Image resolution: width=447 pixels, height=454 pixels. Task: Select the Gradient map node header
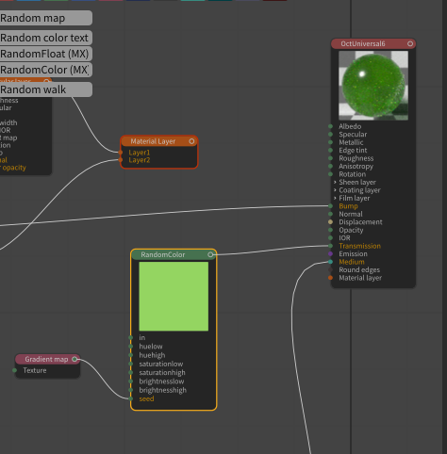[x=47, y=359]
